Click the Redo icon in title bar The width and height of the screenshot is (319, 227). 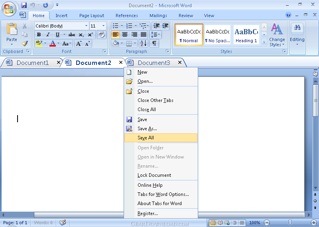[x=45, y=5]
